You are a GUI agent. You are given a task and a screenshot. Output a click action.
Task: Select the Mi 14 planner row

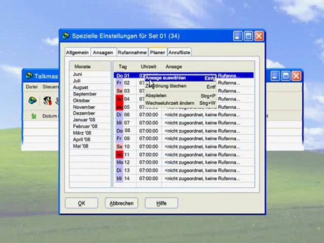coord(184,178)
